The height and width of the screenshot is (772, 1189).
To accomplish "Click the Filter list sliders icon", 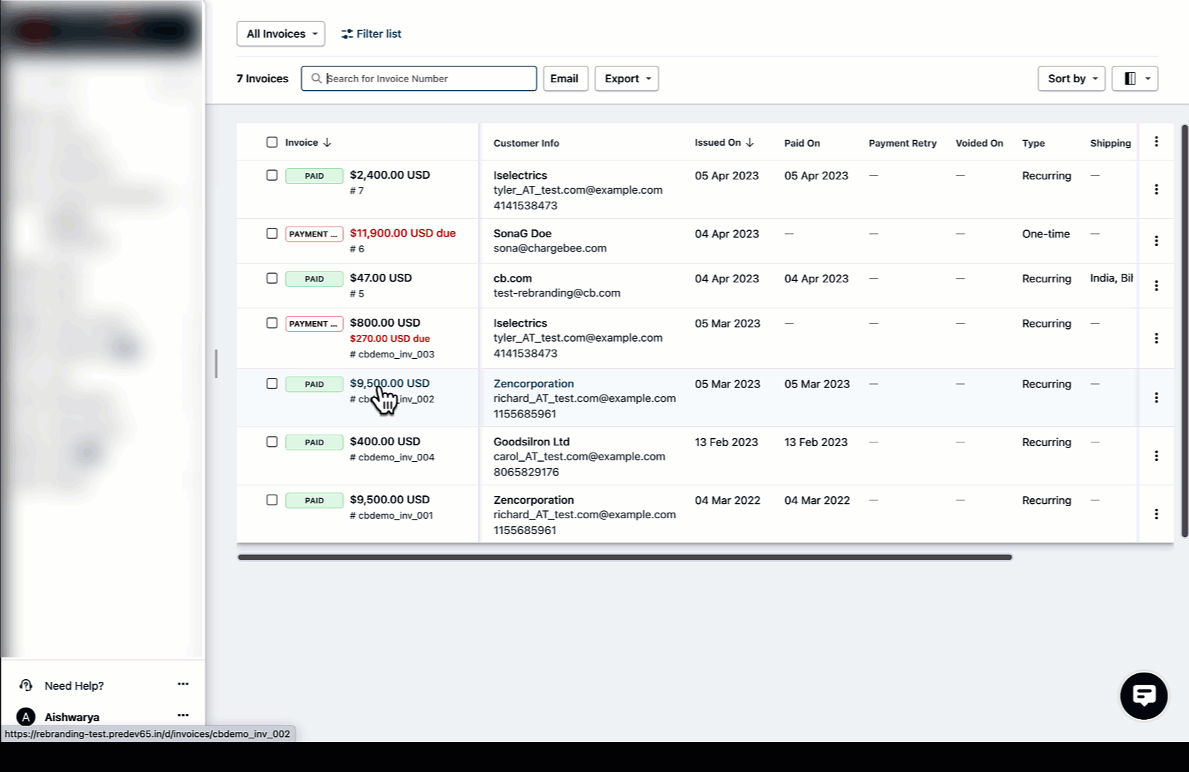I will 347,34.
